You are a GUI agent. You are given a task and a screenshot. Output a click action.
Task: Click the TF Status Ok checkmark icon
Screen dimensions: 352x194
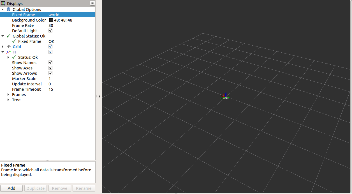14,57
